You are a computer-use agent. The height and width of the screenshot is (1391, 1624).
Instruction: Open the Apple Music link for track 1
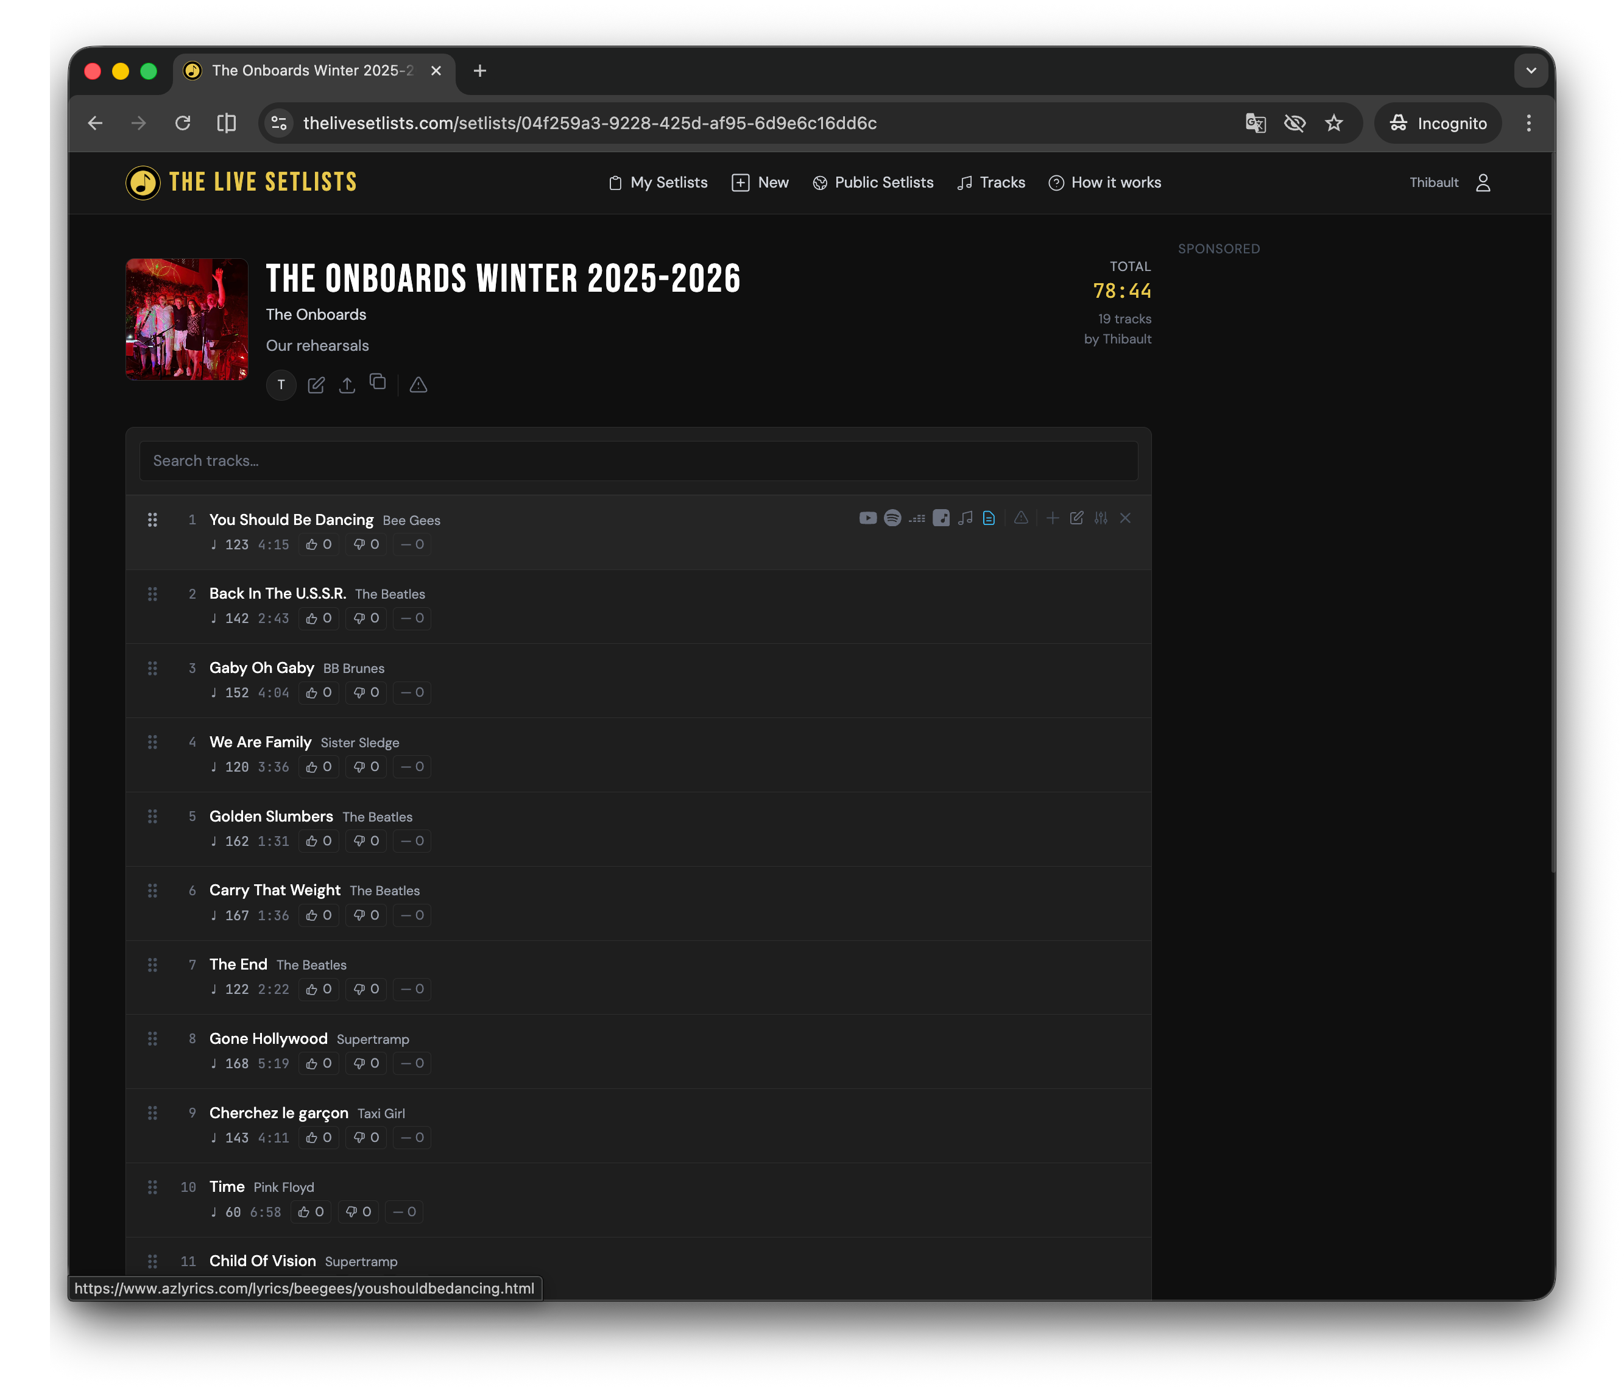pos(941,518)
